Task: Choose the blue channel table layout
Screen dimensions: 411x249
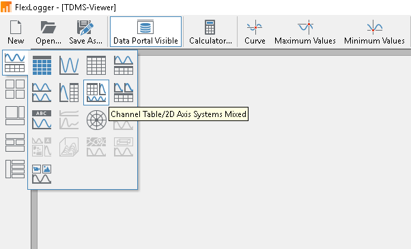Action: [42, 65]
